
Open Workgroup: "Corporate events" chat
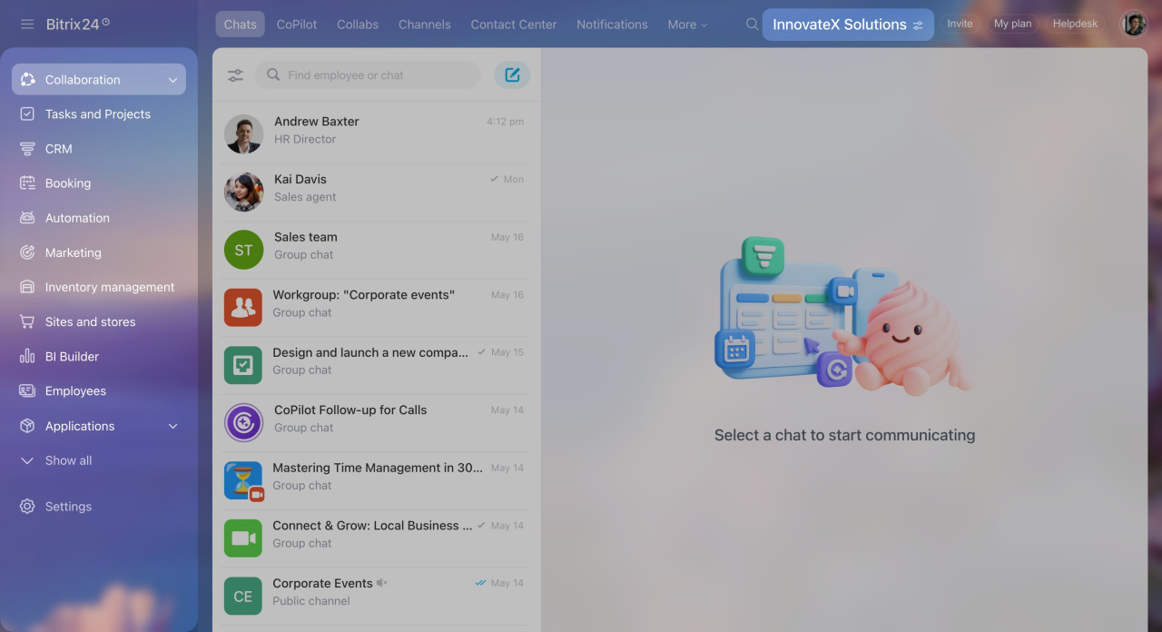pyautogui.click(x=376, y=307)
